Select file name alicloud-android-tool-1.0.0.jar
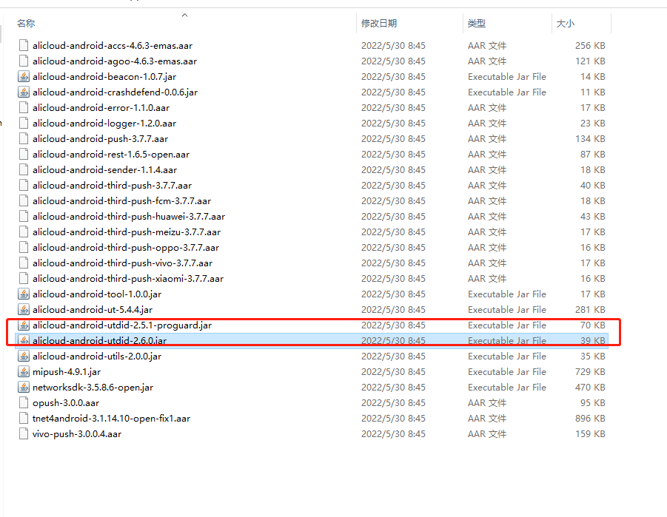The image size is (667, 517). [97, 294]
